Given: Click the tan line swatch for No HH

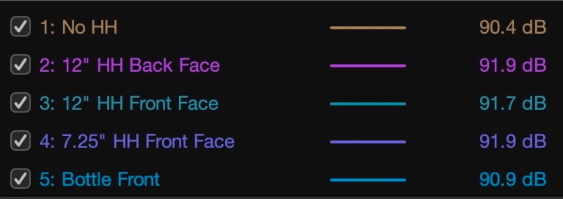Looking at the screenshot, I should tap(368, 28).
